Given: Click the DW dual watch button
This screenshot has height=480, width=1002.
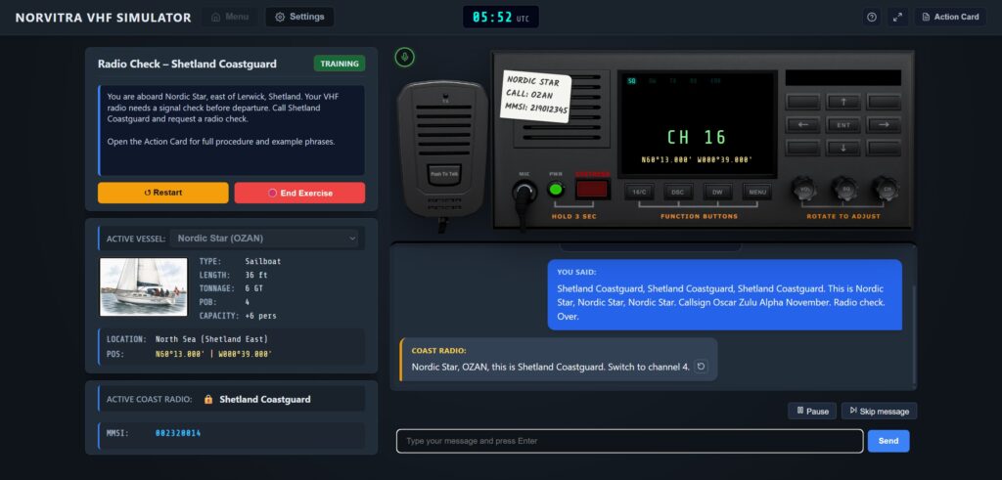Looking at the screenshot, I should [x=717, y=192].
